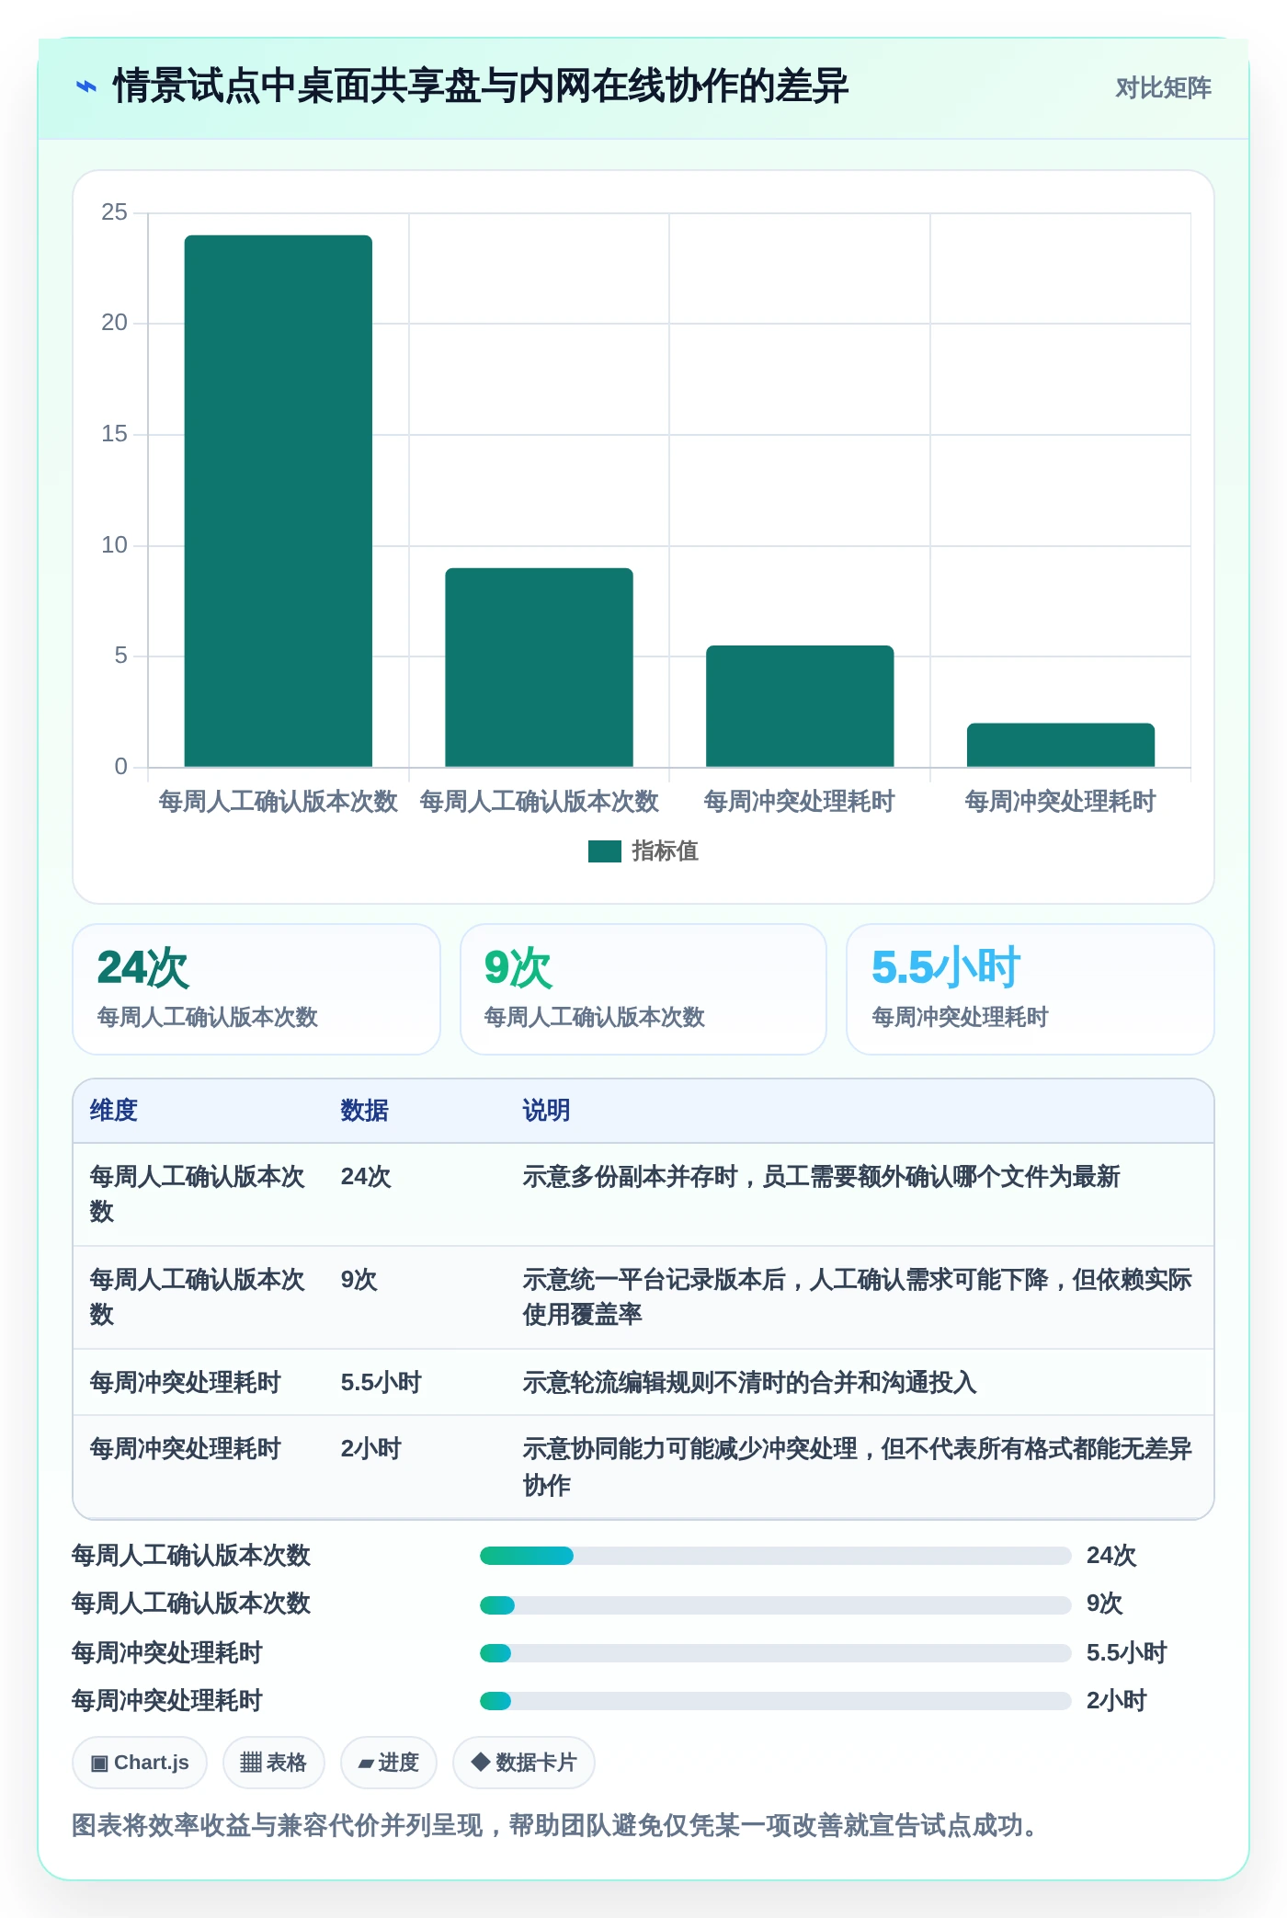Click the Chart.js chip
Screen dimensions: 1287x1918
[140, 1763]
